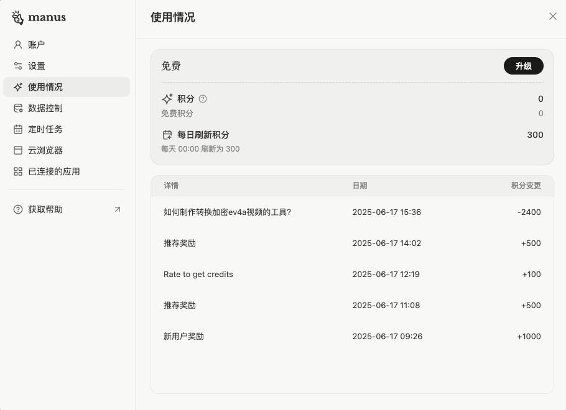This screenshot has width=566, height=410.
Task: Click the +100 credit change value
Action: 531,274
